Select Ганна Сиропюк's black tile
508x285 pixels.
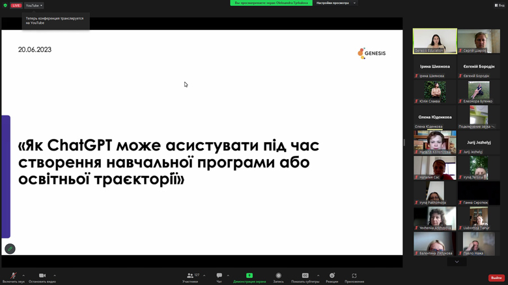(479, 193)
